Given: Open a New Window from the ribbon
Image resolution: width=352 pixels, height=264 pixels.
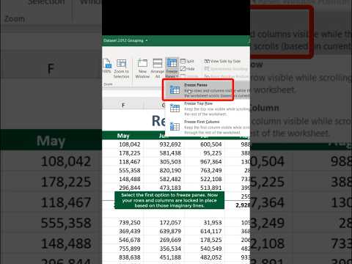Looking at the screenshot, I should click(x=142, y=68).
